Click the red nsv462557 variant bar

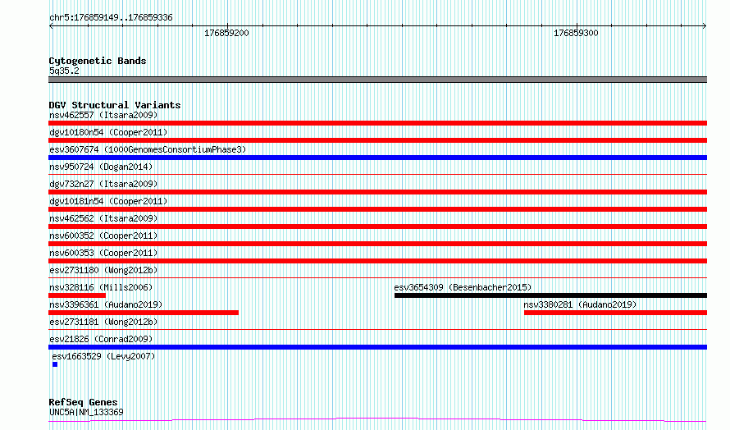tap(377, 123)
